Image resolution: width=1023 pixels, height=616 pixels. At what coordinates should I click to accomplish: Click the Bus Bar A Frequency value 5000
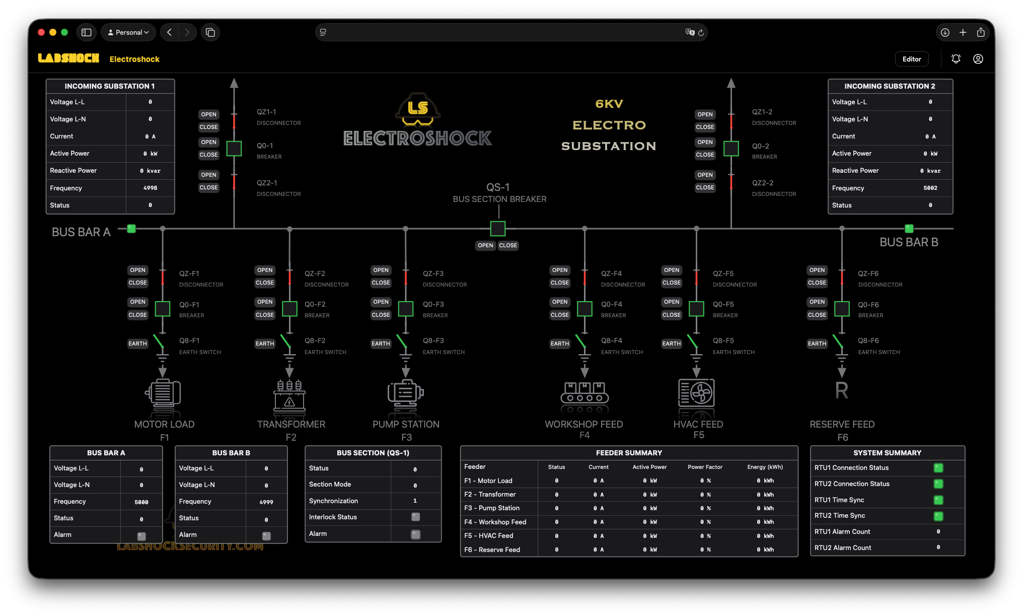pyautogui.click(x=141, y=502)
